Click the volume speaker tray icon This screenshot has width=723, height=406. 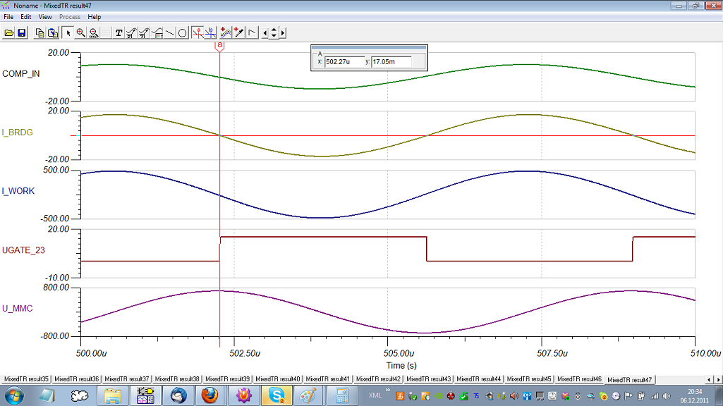(x=667, y=396)
